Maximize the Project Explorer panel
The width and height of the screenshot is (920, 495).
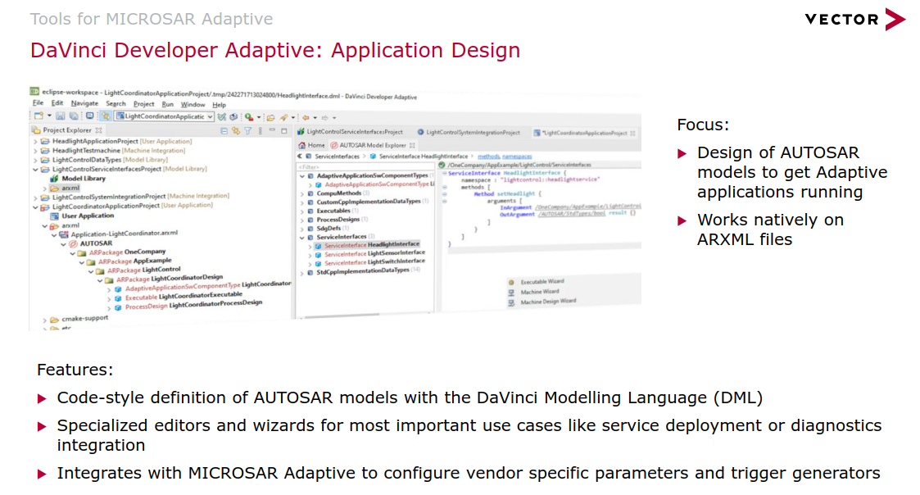[x=284, y=130]
